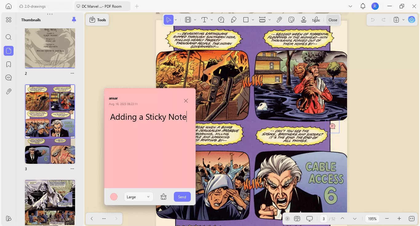Change the page display layout mode
Screen dimensions: 420x226
(297, 219)
